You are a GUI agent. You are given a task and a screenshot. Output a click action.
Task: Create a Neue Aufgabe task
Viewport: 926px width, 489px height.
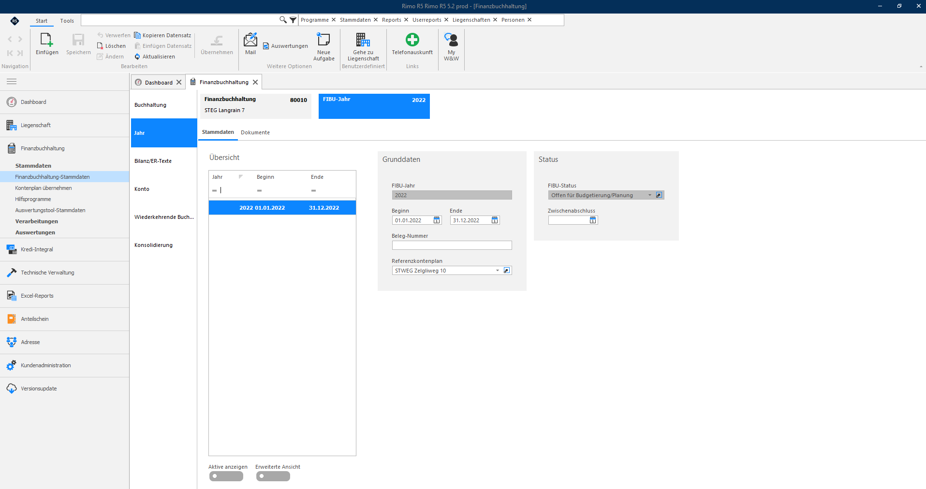323,40
